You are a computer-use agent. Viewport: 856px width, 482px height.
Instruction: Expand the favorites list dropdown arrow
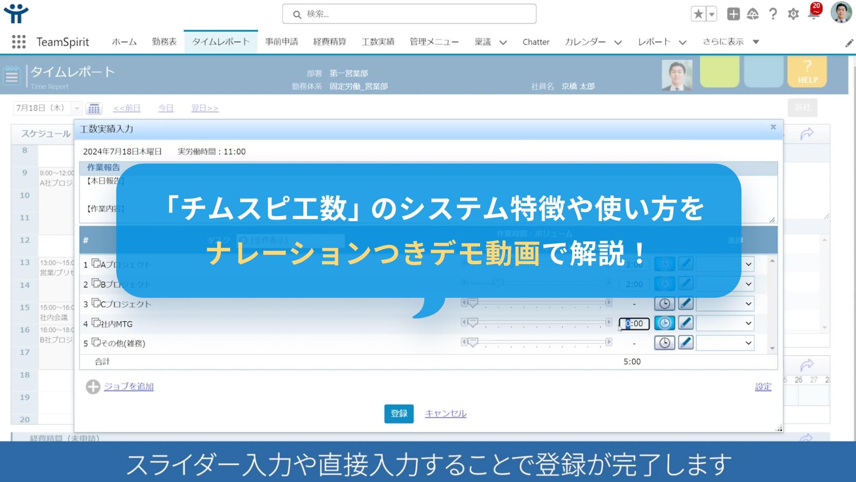click(x=712, y=14)
